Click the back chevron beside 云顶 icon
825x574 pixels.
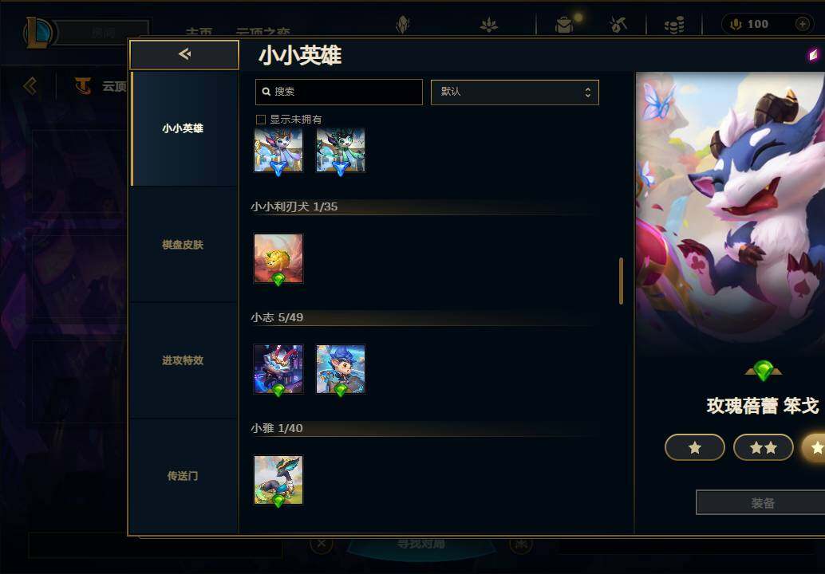30,85
